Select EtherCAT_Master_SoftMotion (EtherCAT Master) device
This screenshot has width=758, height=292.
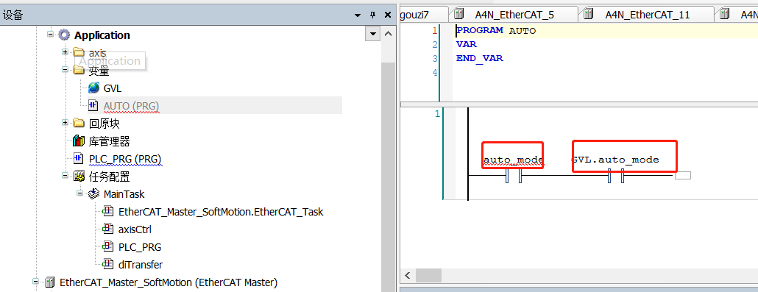pos(169,282)
